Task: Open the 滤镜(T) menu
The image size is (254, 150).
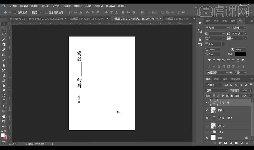Action: [x=78, y=6]
